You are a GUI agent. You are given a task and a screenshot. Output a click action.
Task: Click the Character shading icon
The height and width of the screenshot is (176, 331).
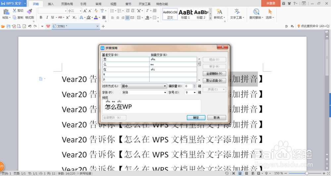point(104,18)
